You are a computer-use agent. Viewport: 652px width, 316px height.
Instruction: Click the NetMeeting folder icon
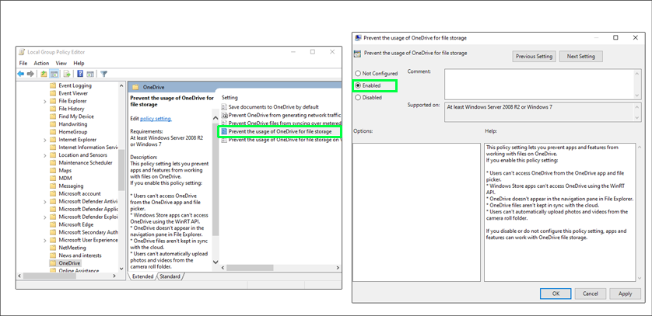(53, 248)
